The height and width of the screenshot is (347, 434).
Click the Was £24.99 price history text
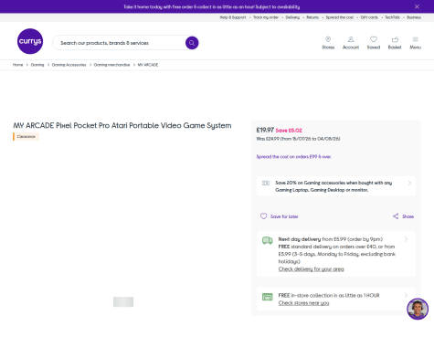tap(298, 139)
